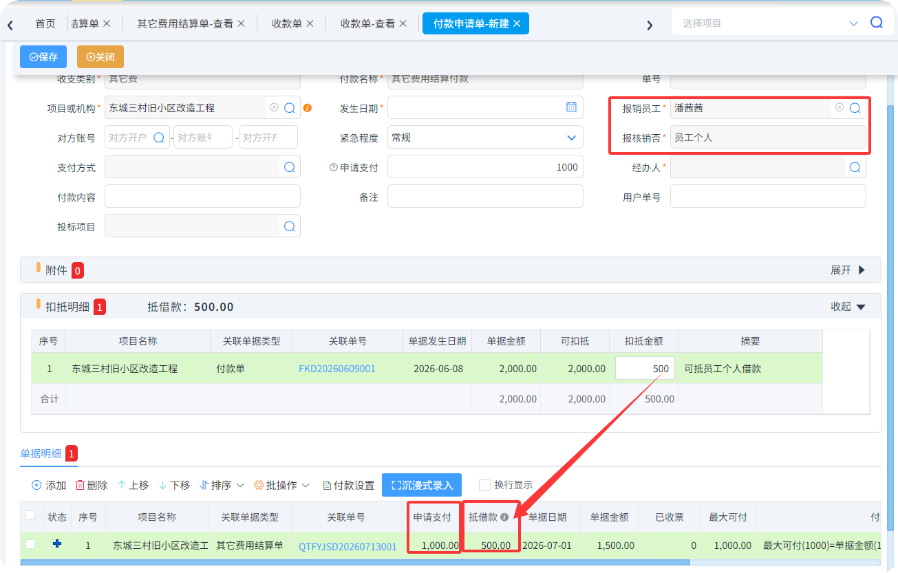Close the 其它费用结算单-查看 tab

[241, 23]
